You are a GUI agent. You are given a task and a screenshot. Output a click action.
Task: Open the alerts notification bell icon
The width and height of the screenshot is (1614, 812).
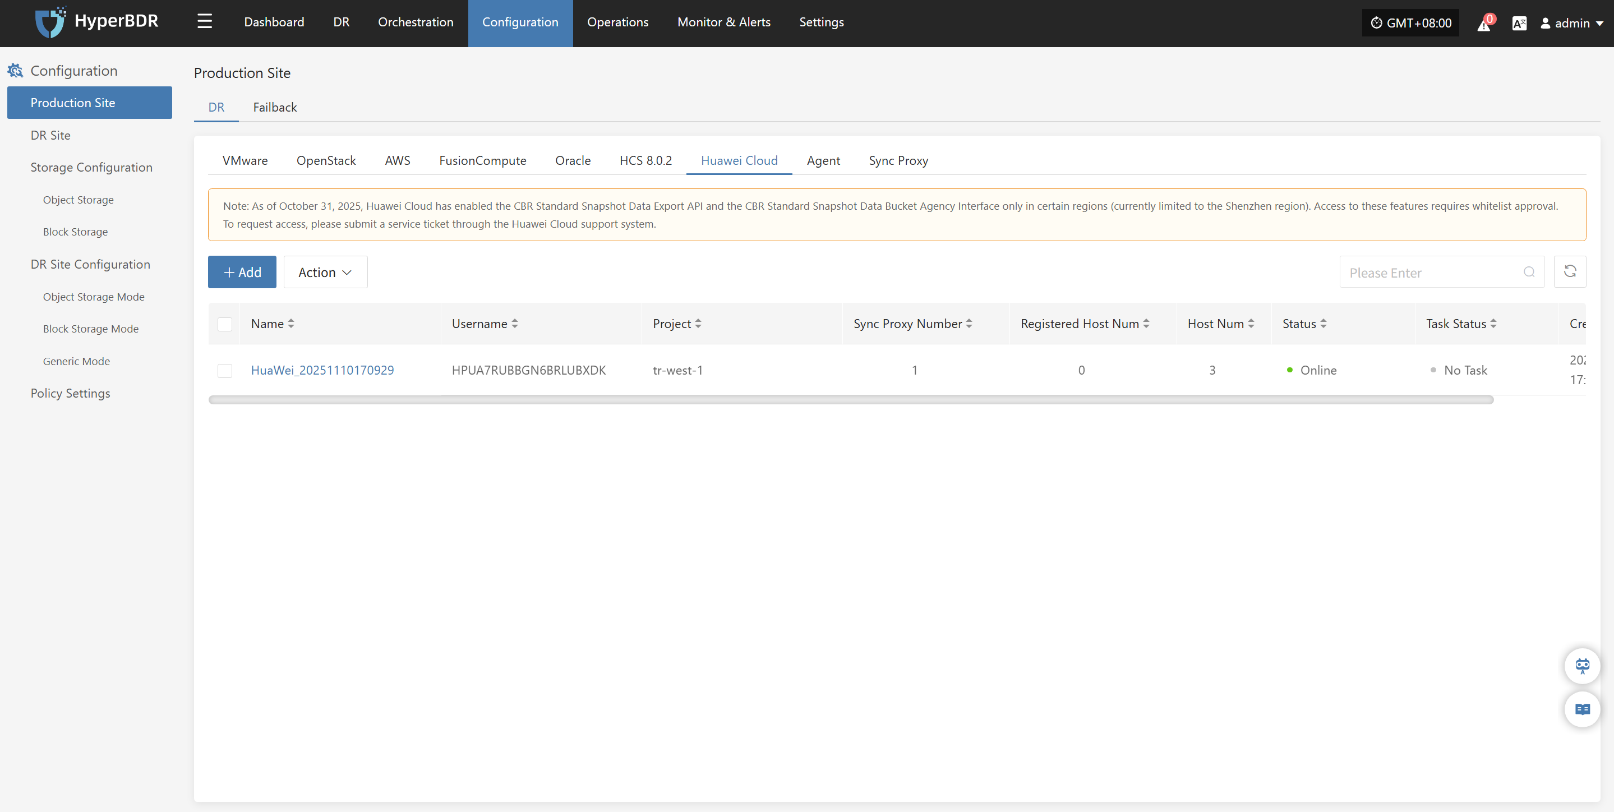[x=1484, y=24]
